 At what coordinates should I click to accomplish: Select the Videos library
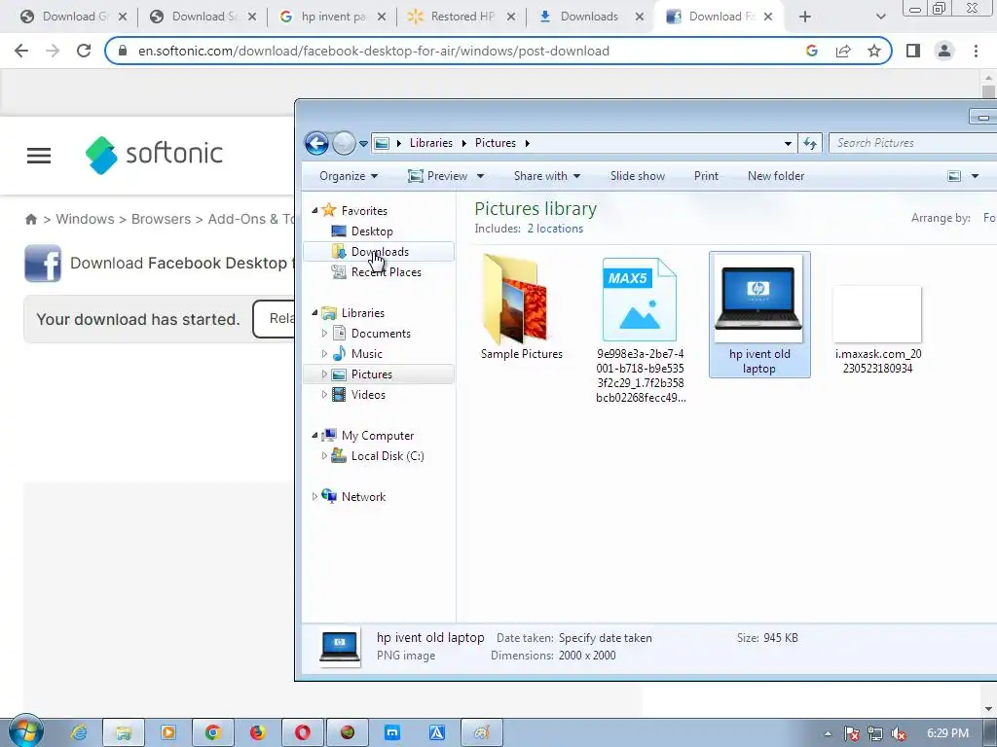point(367,395)
